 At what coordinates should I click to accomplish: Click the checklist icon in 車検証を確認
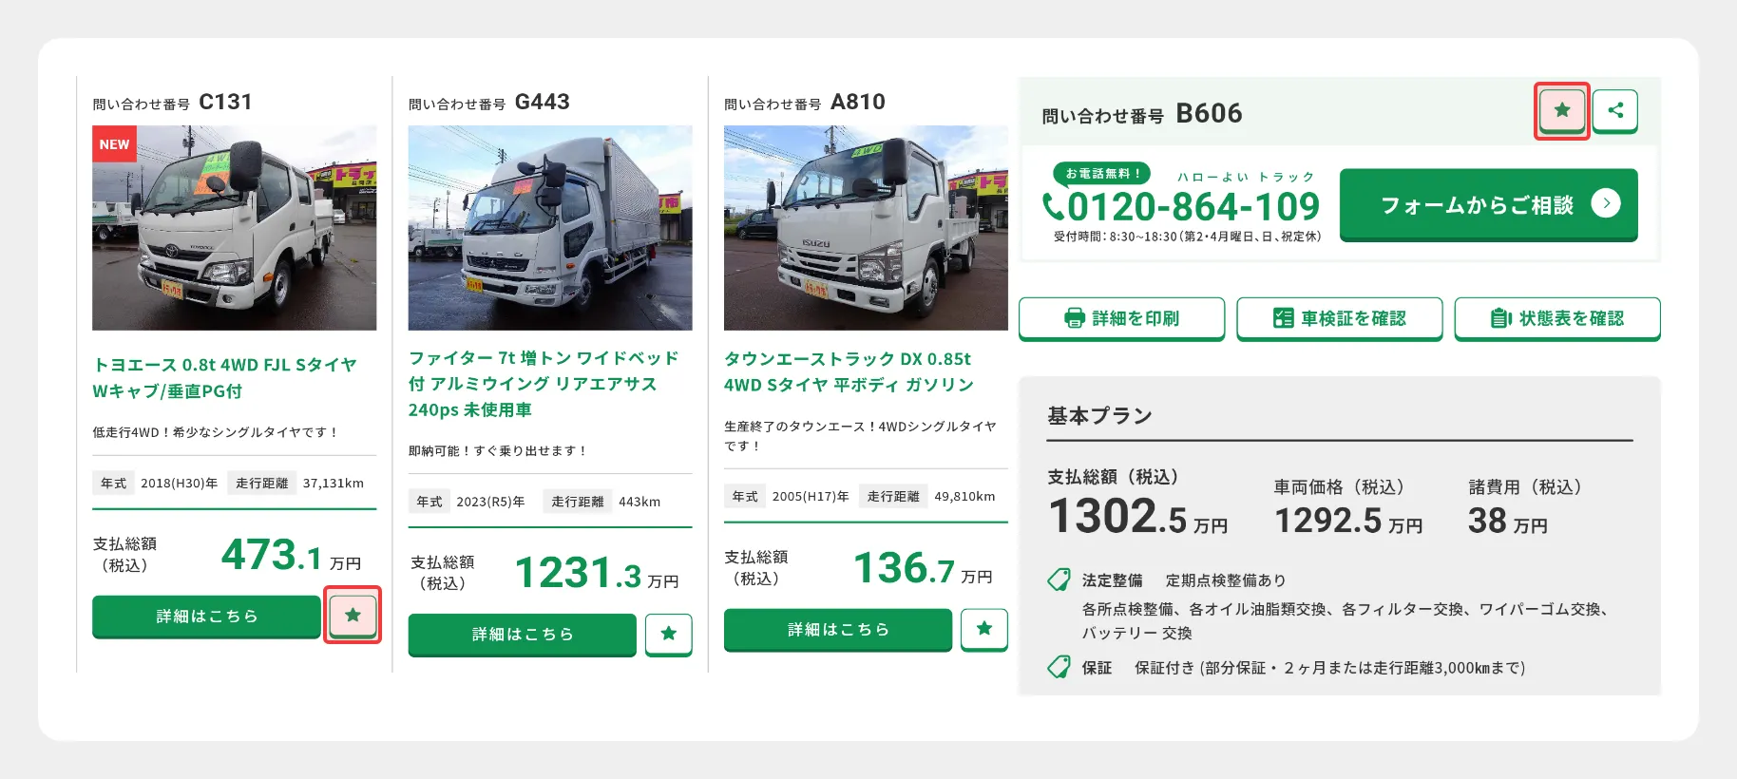click(1284, 318)
